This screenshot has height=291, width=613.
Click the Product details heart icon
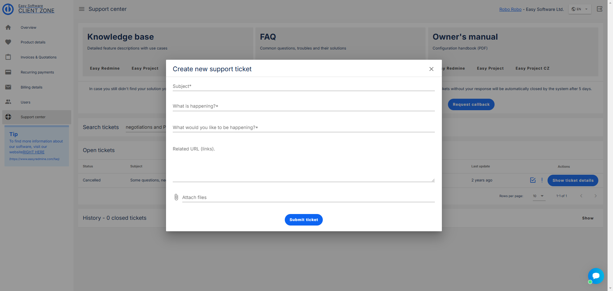pyautogui.click(x=8, y=42)
